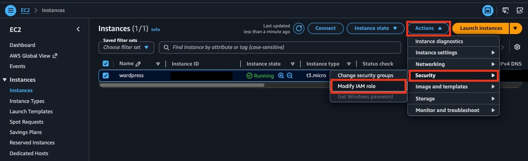
Task: Click the wordpress instance name cell
Action: tap(131, 76)
